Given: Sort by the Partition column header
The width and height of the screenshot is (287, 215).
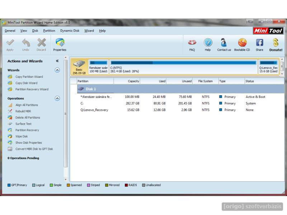Looking at the screenshot, I should click(x=95, y=81).
